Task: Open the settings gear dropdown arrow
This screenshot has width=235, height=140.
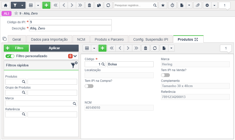Action: [214, 5]
